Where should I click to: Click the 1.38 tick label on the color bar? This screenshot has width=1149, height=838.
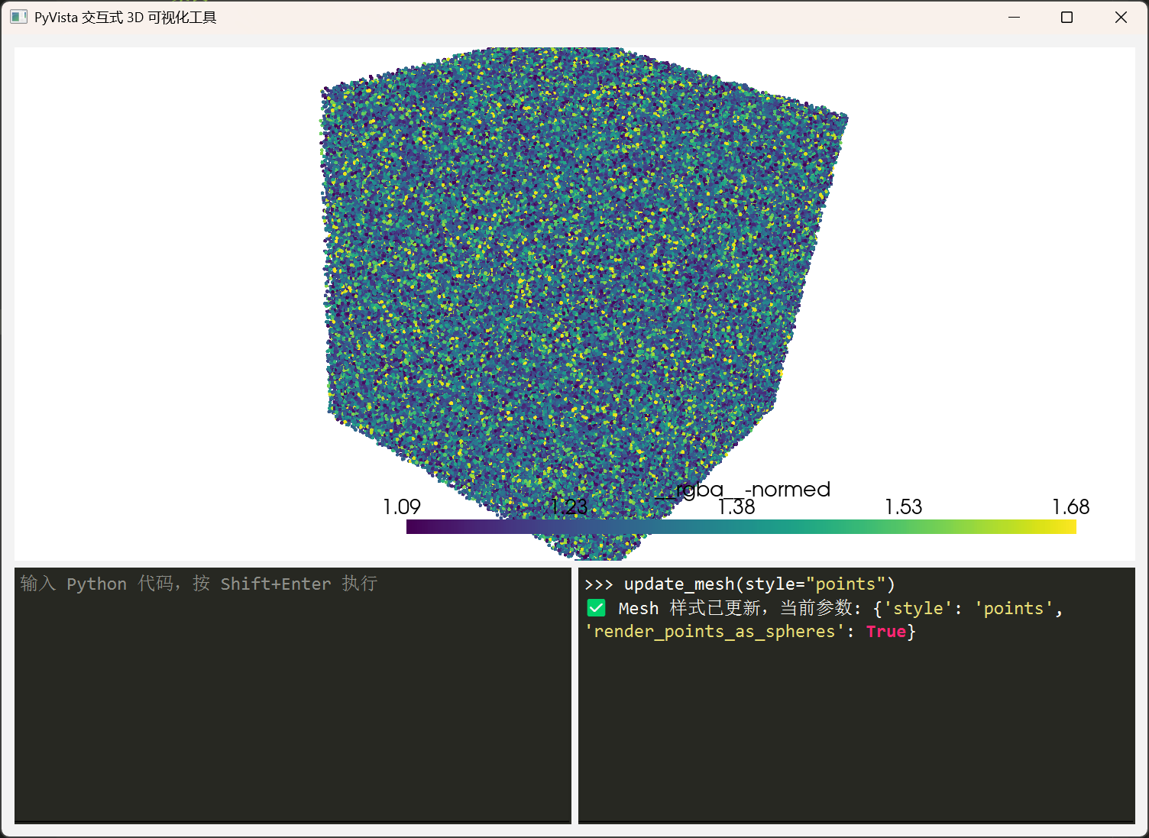pyautogui.click(x=736, y=507)
